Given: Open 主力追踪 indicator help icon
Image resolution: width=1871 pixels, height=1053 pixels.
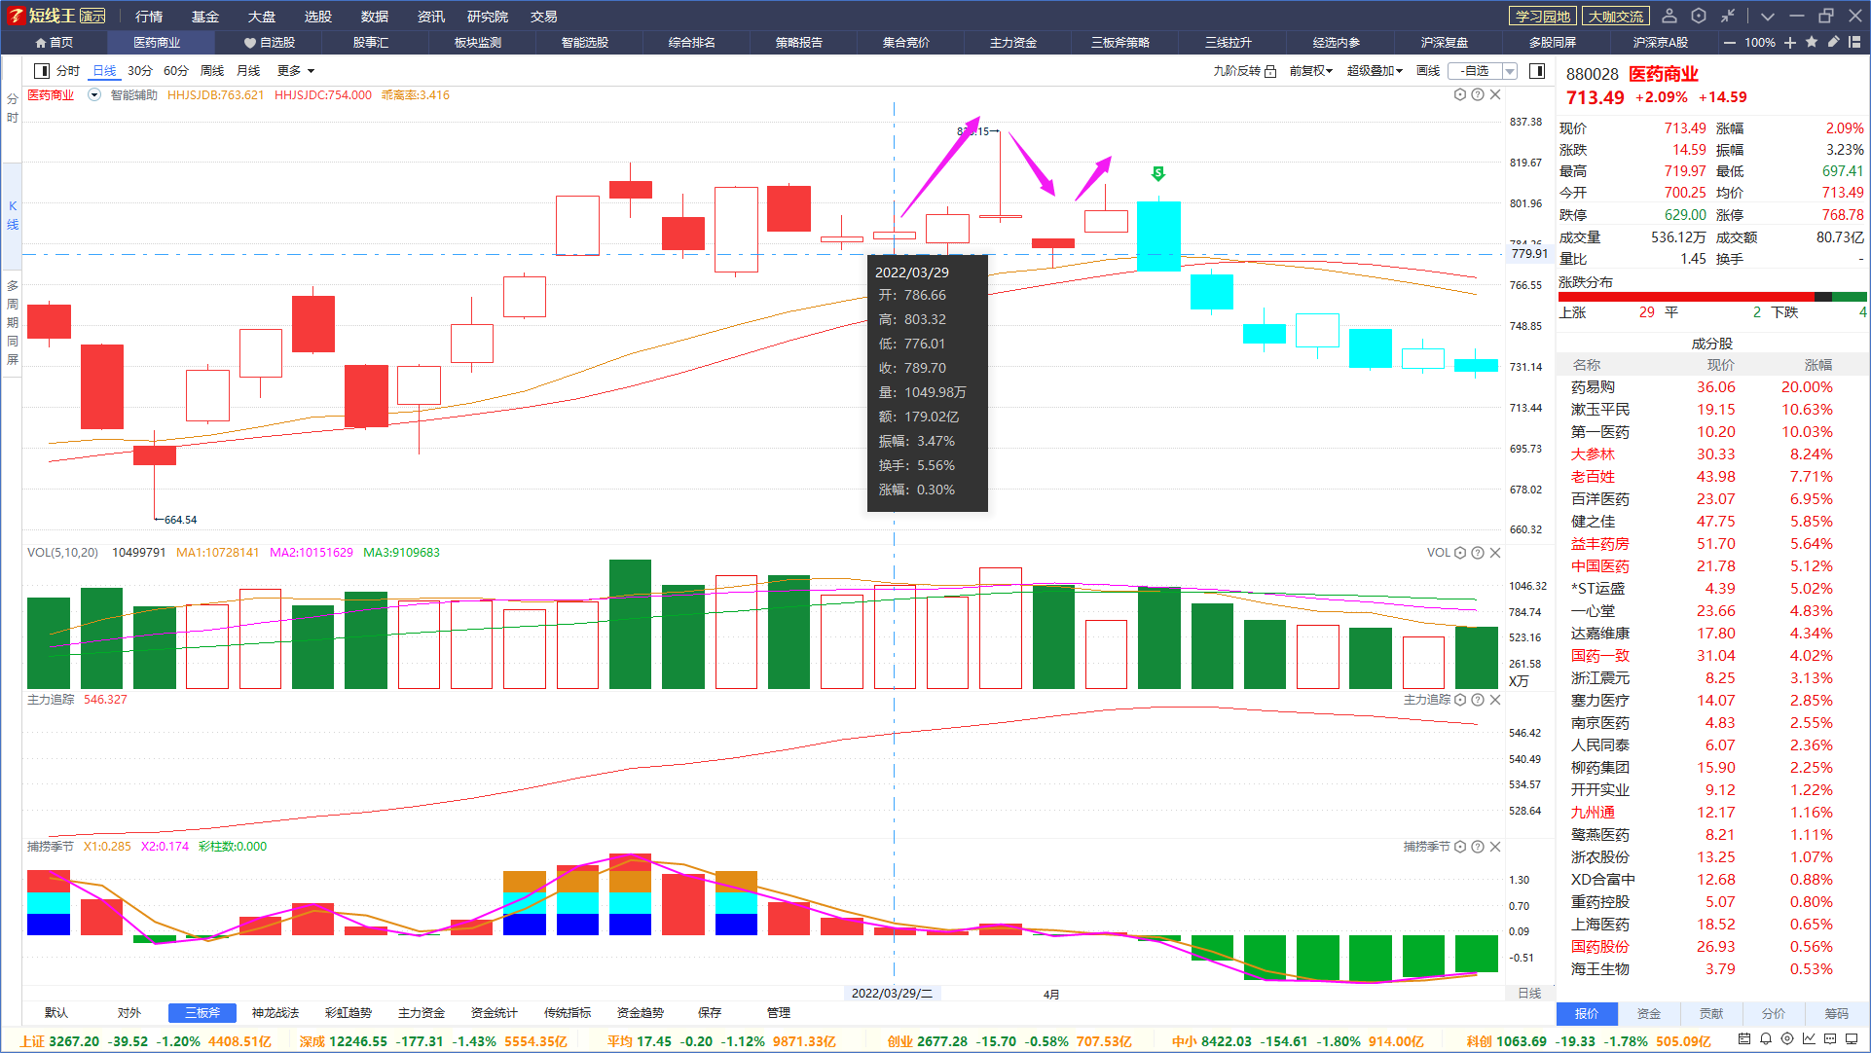Looking at the screenshot, I should tap(1478, 700).
